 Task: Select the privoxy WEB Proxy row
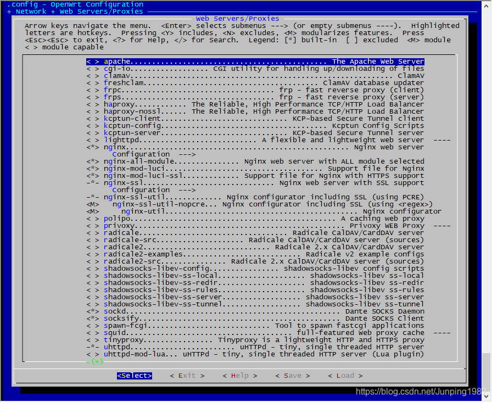pyautogui.click(x=269, y=226)
